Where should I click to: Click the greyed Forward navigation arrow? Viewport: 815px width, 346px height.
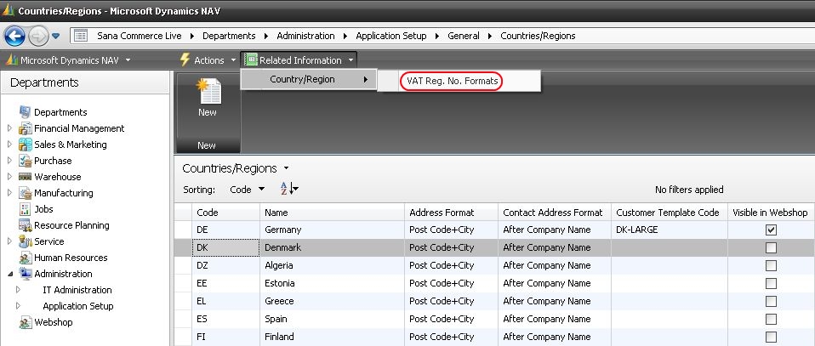pyautogui.click(x=38, y=36)
